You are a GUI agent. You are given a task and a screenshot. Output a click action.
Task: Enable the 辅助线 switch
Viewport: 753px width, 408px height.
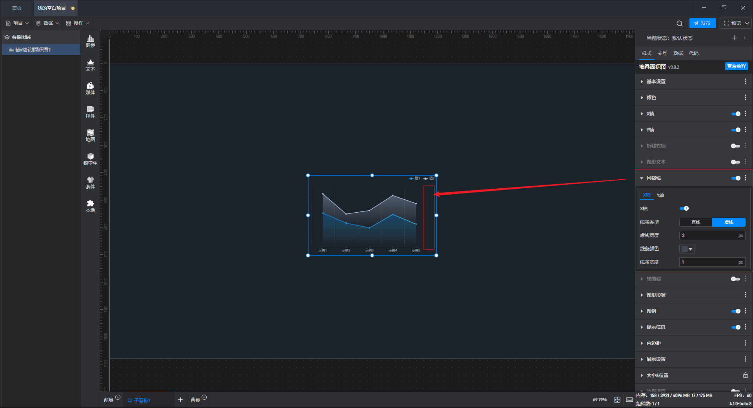736,279
